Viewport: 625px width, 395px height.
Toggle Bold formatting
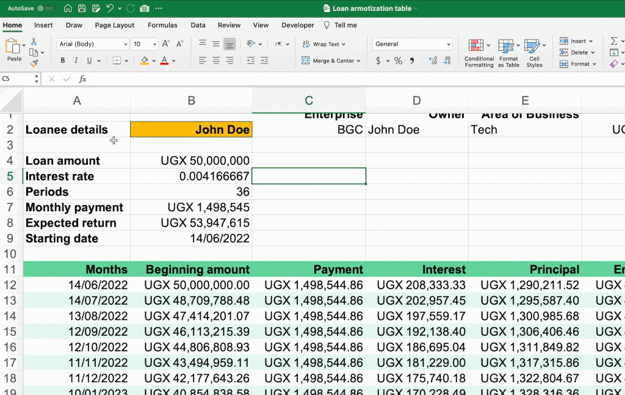pos(62,61)
